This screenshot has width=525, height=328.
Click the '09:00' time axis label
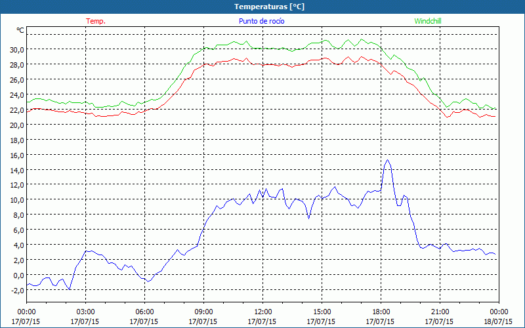[204, 312]
